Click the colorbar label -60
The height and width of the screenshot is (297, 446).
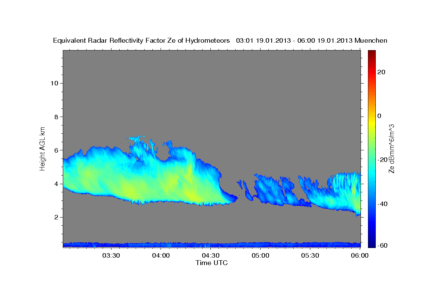(382, 245)
